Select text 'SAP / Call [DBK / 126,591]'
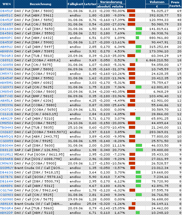Image resolution: width=182 pixels, height=215 pixels. [37, 150]
